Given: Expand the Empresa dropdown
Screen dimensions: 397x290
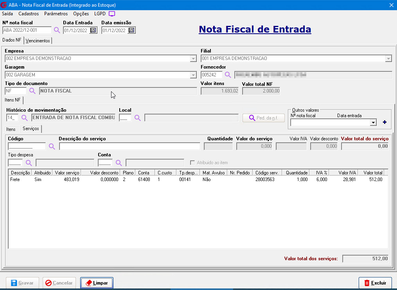Looking at the screenshot, I should point(193,59).
